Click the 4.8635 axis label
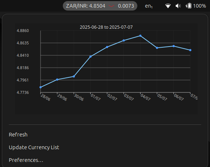The height and width of the screenshot is (167, 210). click(x=23, y=43)
